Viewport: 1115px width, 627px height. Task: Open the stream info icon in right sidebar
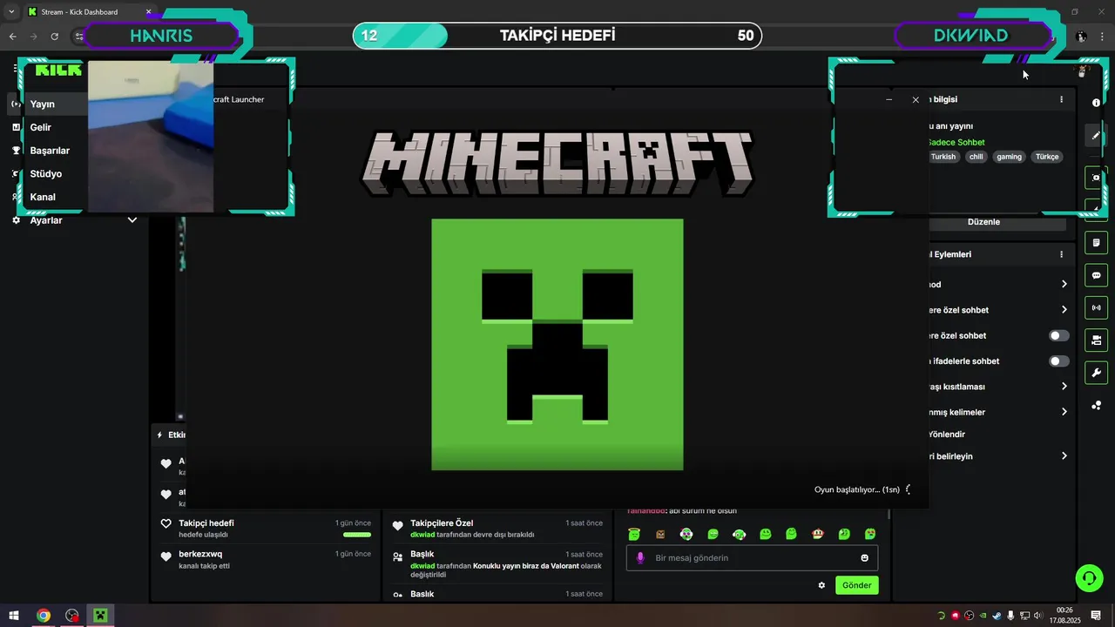point(1096,103)
